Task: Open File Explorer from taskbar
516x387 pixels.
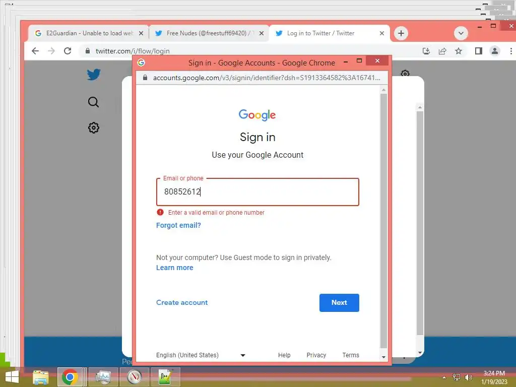Action: (41, 377)
